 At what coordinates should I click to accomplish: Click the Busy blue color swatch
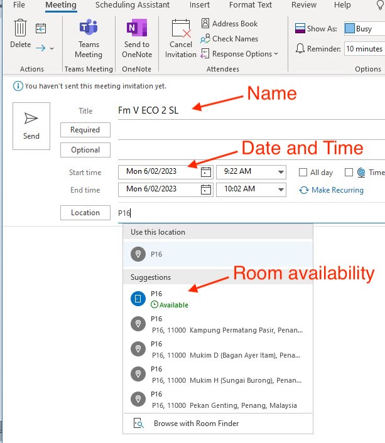coord(350,28)
